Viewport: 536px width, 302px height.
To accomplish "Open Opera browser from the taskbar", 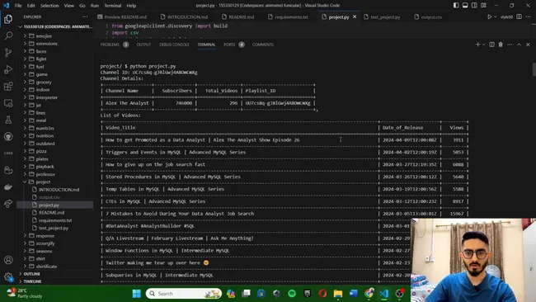I will tap(322, 294).
